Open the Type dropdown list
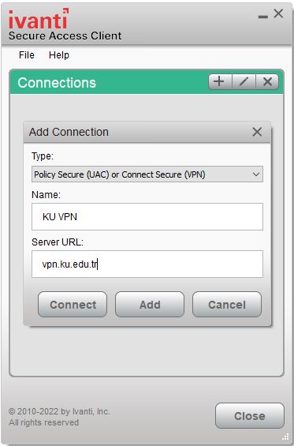 pos(147,174)
